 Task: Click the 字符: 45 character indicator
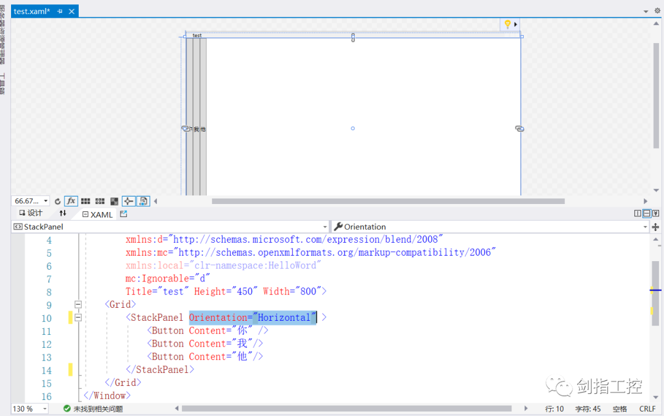pos(588,409)
